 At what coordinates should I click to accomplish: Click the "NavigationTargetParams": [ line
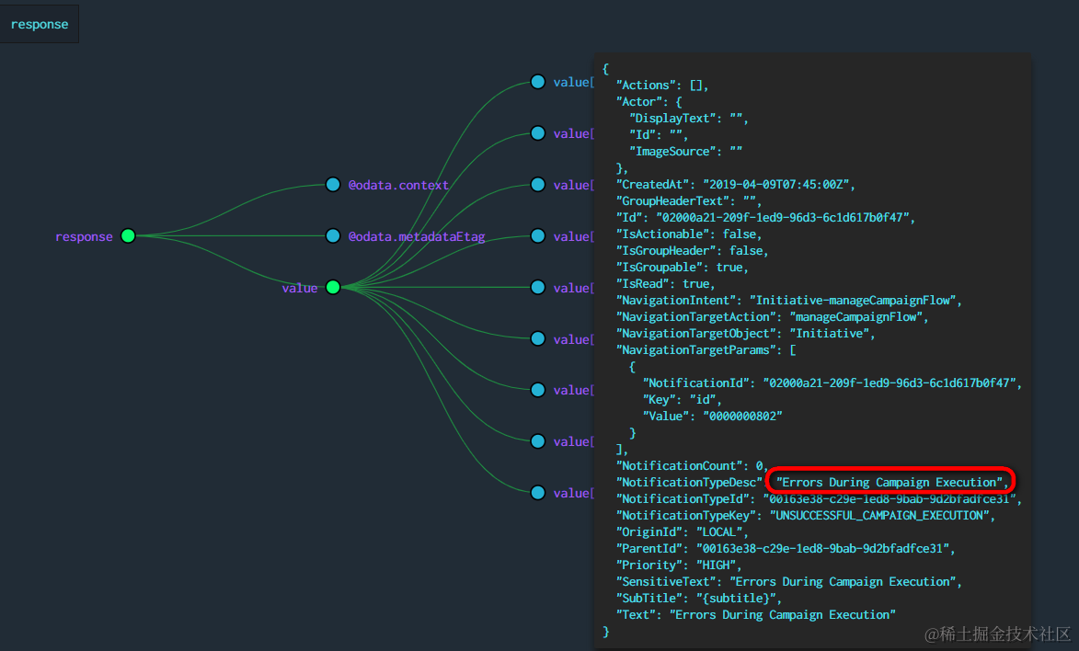click(x=706, y=349)
